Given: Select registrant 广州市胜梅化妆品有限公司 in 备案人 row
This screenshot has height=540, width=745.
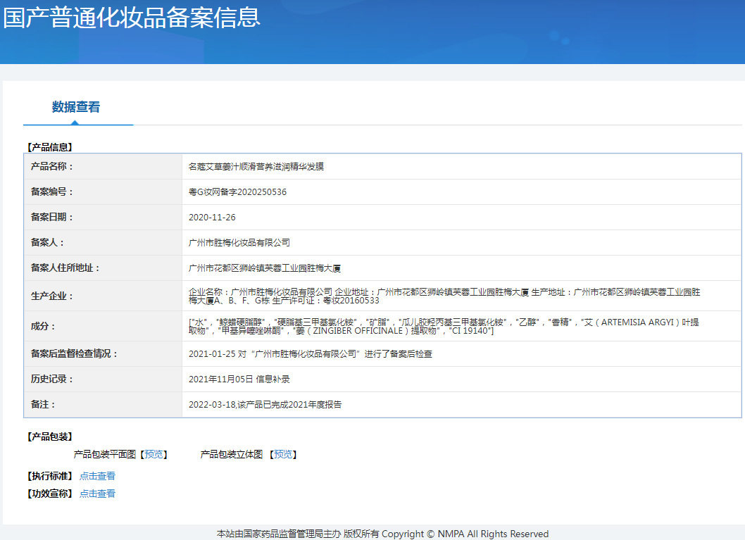Looking at the screenshot, I should click(239, 243).
